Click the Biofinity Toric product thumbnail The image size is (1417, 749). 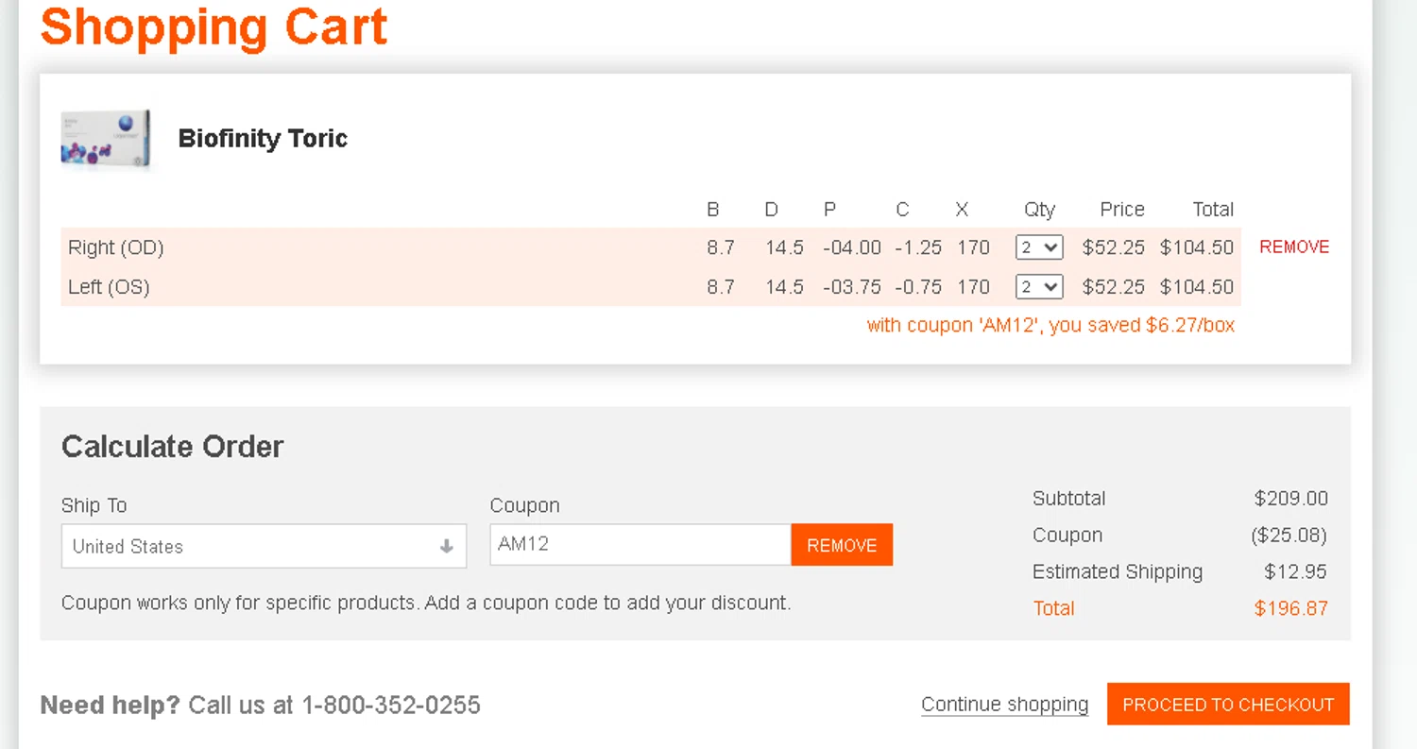tap(106, 139)
